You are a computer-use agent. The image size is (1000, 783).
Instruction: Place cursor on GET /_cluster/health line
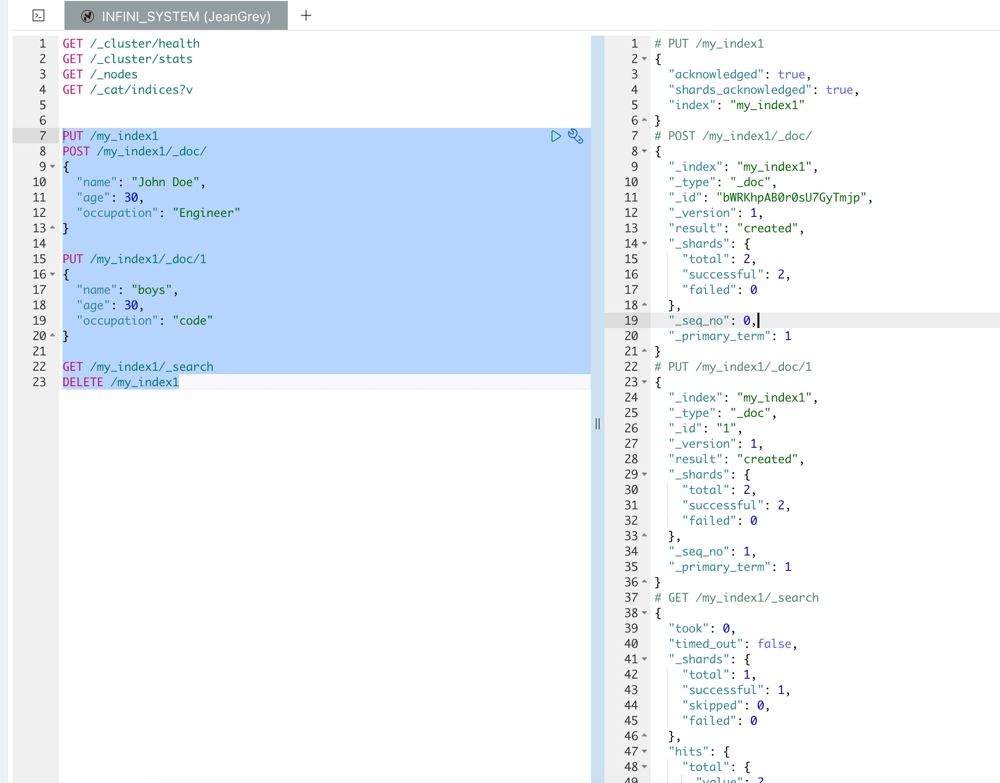point(131,44)
